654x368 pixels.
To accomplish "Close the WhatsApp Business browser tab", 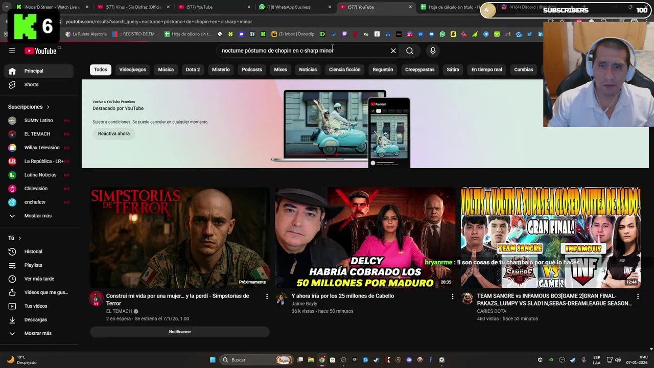I will pos(330,7).
